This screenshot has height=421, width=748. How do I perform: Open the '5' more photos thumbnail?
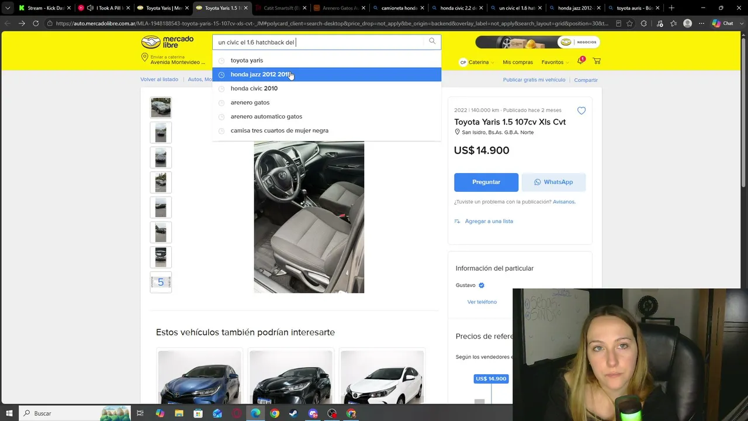coord(161,282)
